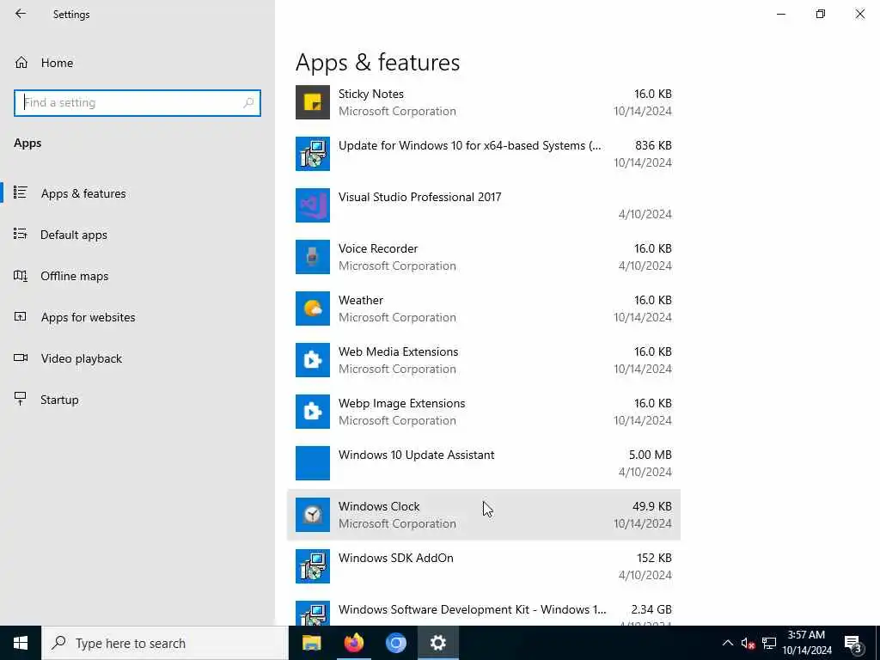The width and height of the screenshot is (880, 660).
Task: Select Apps & features in the sidebar
Action: 83,193
